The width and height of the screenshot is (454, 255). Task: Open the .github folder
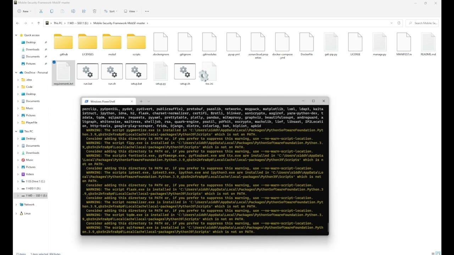(x=63, y=45)
